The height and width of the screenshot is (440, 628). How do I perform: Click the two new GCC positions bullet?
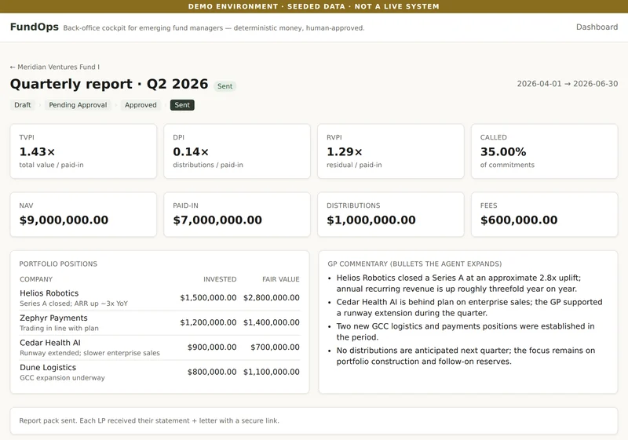coord(466,332)
